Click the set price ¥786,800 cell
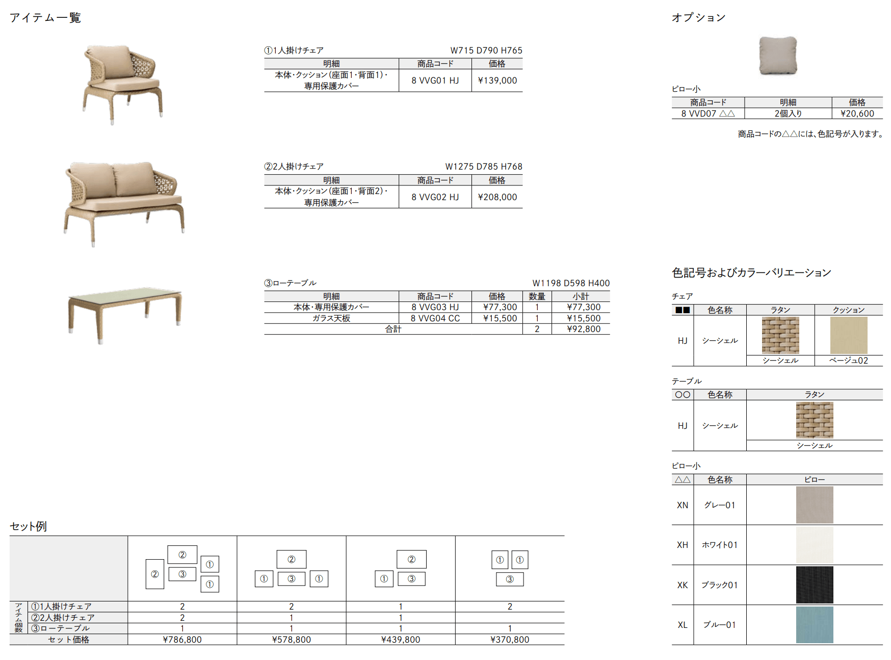891x660 pixels. click(x=181, y=639)
